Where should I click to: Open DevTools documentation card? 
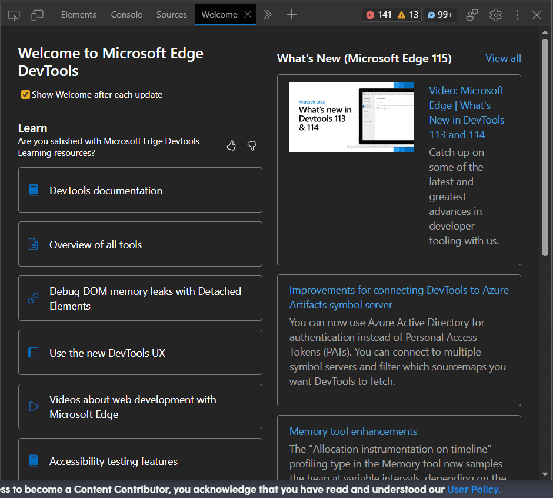[140, 190]
